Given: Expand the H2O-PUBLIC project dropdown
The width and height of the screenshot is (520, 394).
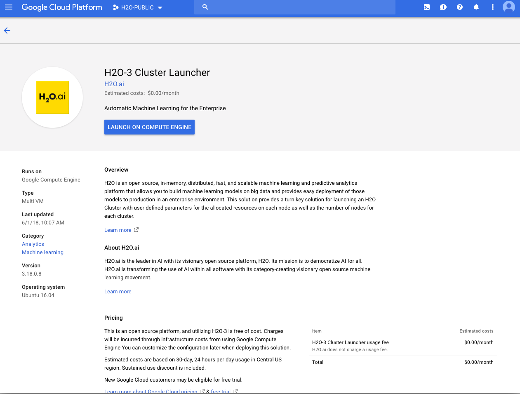Looking at the screenshot, I should tap(138, 7).
